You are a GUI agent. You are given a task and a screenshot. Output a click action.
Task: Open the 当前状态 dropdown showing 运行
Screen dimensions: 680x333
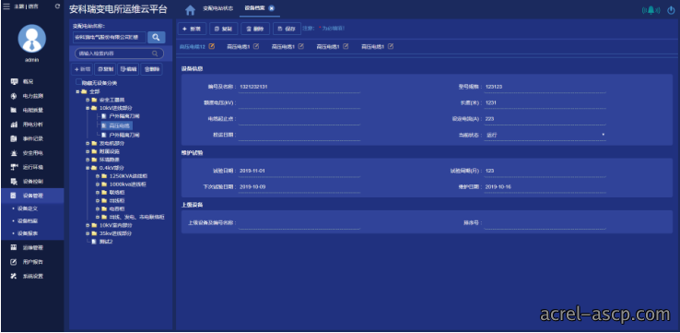[545, 135]
